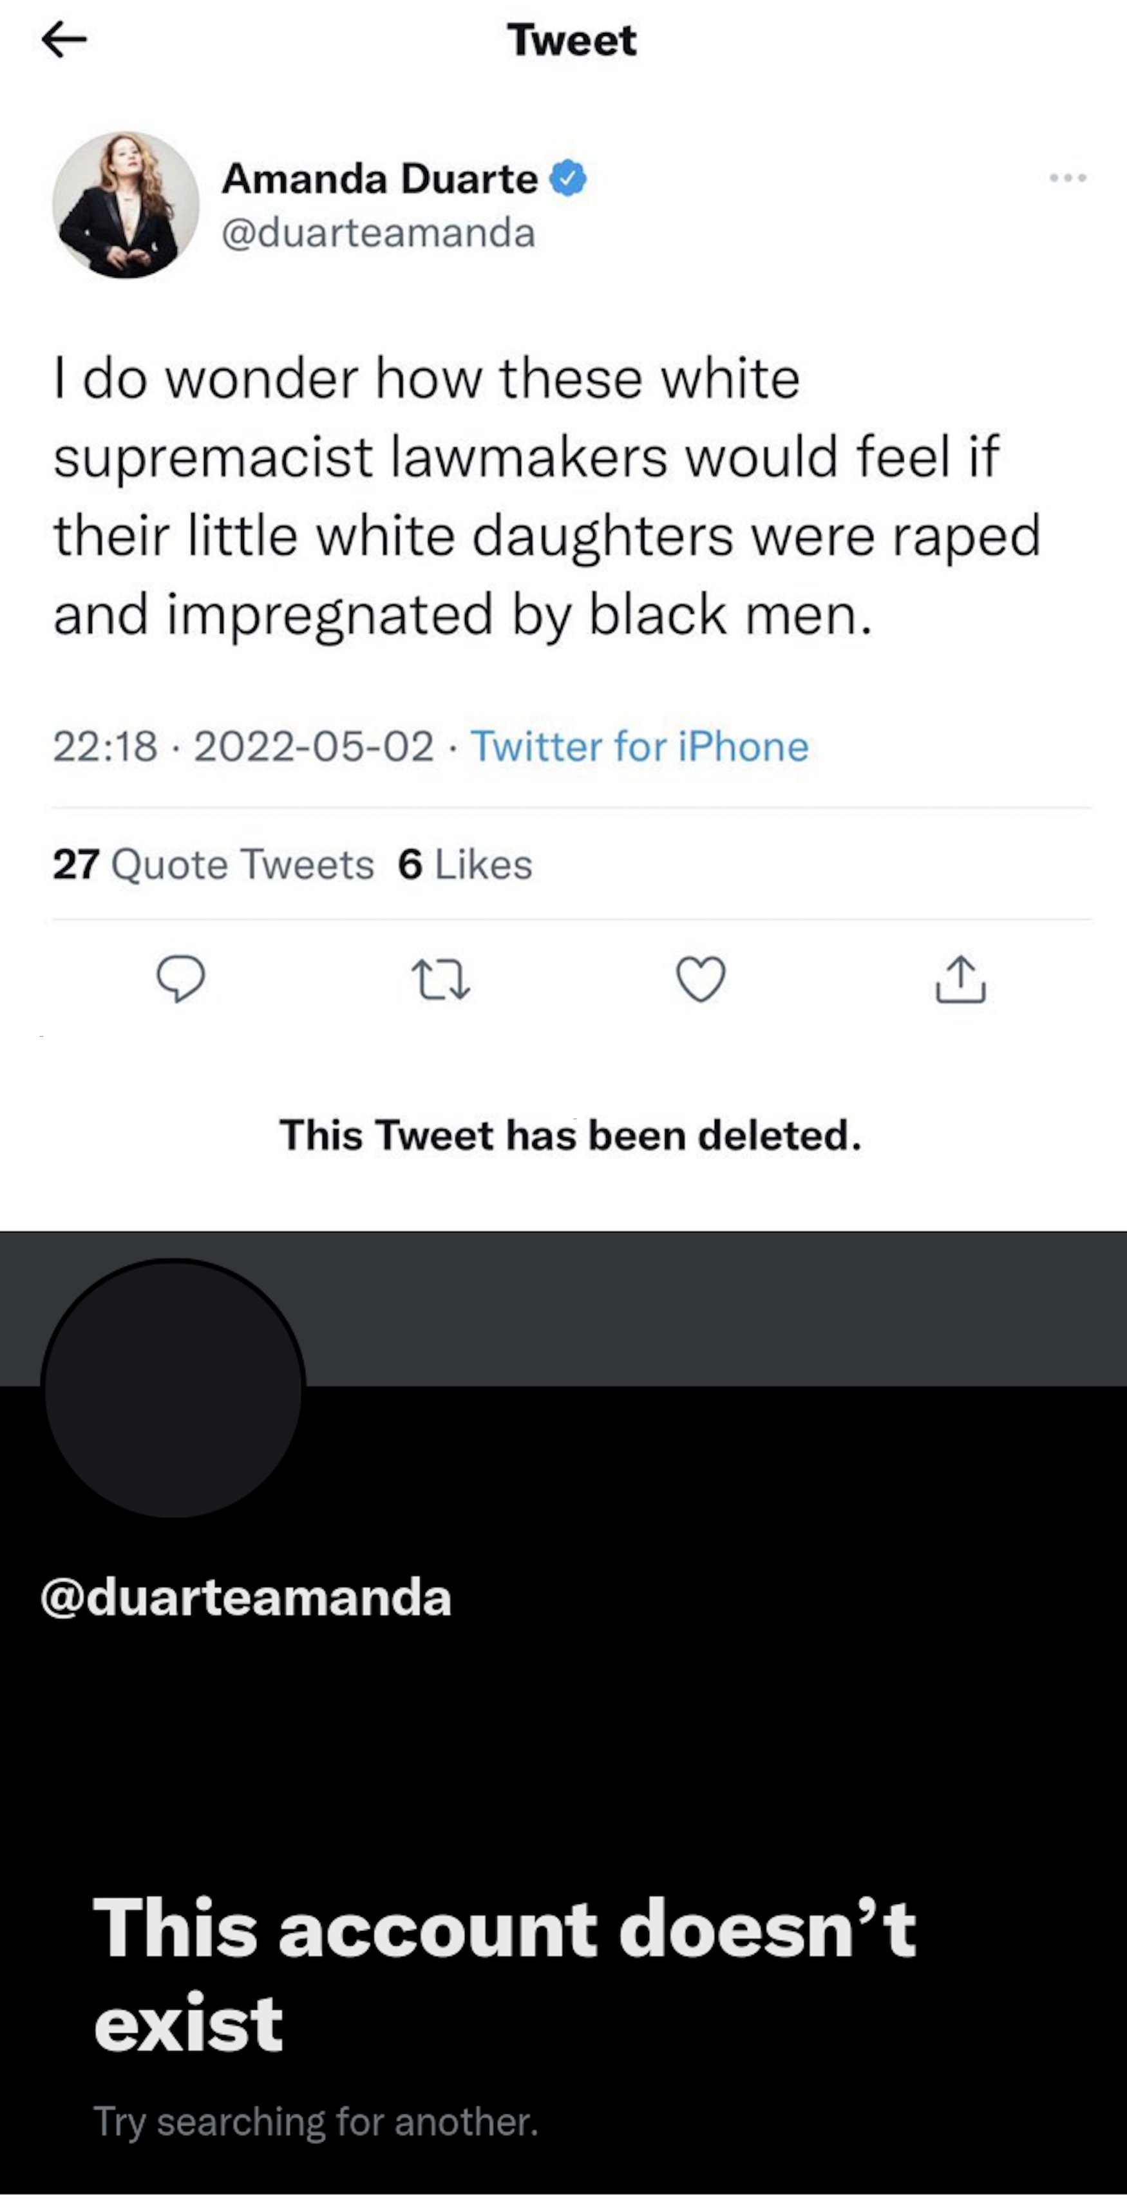
Task: View the 6 Likes list
Action: [x=465, y=864]
